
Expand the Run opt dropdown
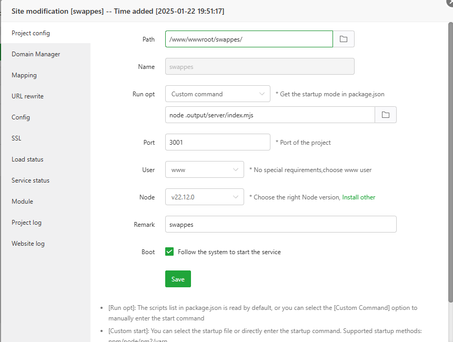[x=217, y=94]
